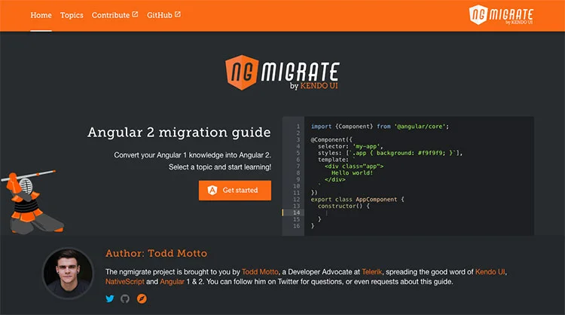Follow the Telerik link
This screenshot has height=315, width=565.
point(371,272)
